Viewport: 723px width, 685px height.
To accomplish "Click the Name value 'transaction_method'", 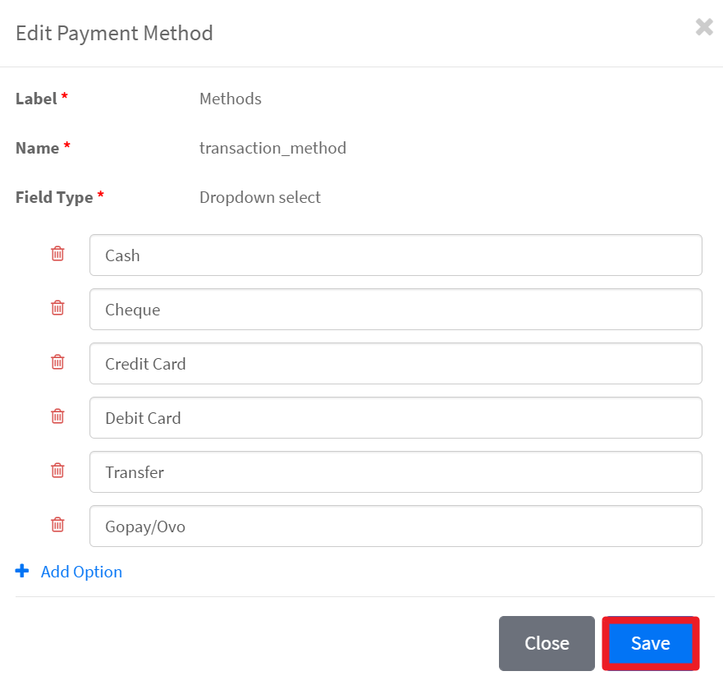I will (272, 148).
